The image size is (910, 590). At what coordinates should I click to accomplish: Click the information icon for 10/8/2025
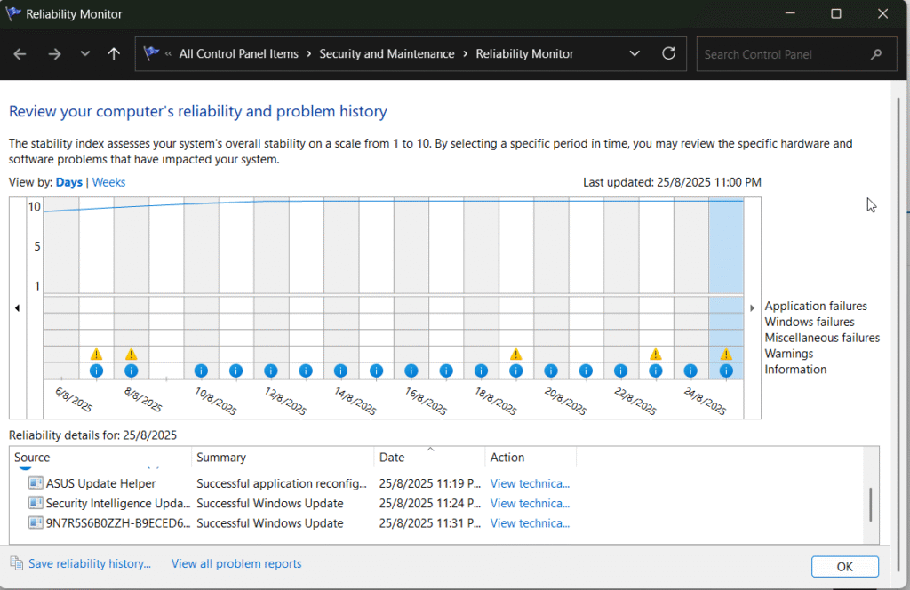(x=201, y=371)
